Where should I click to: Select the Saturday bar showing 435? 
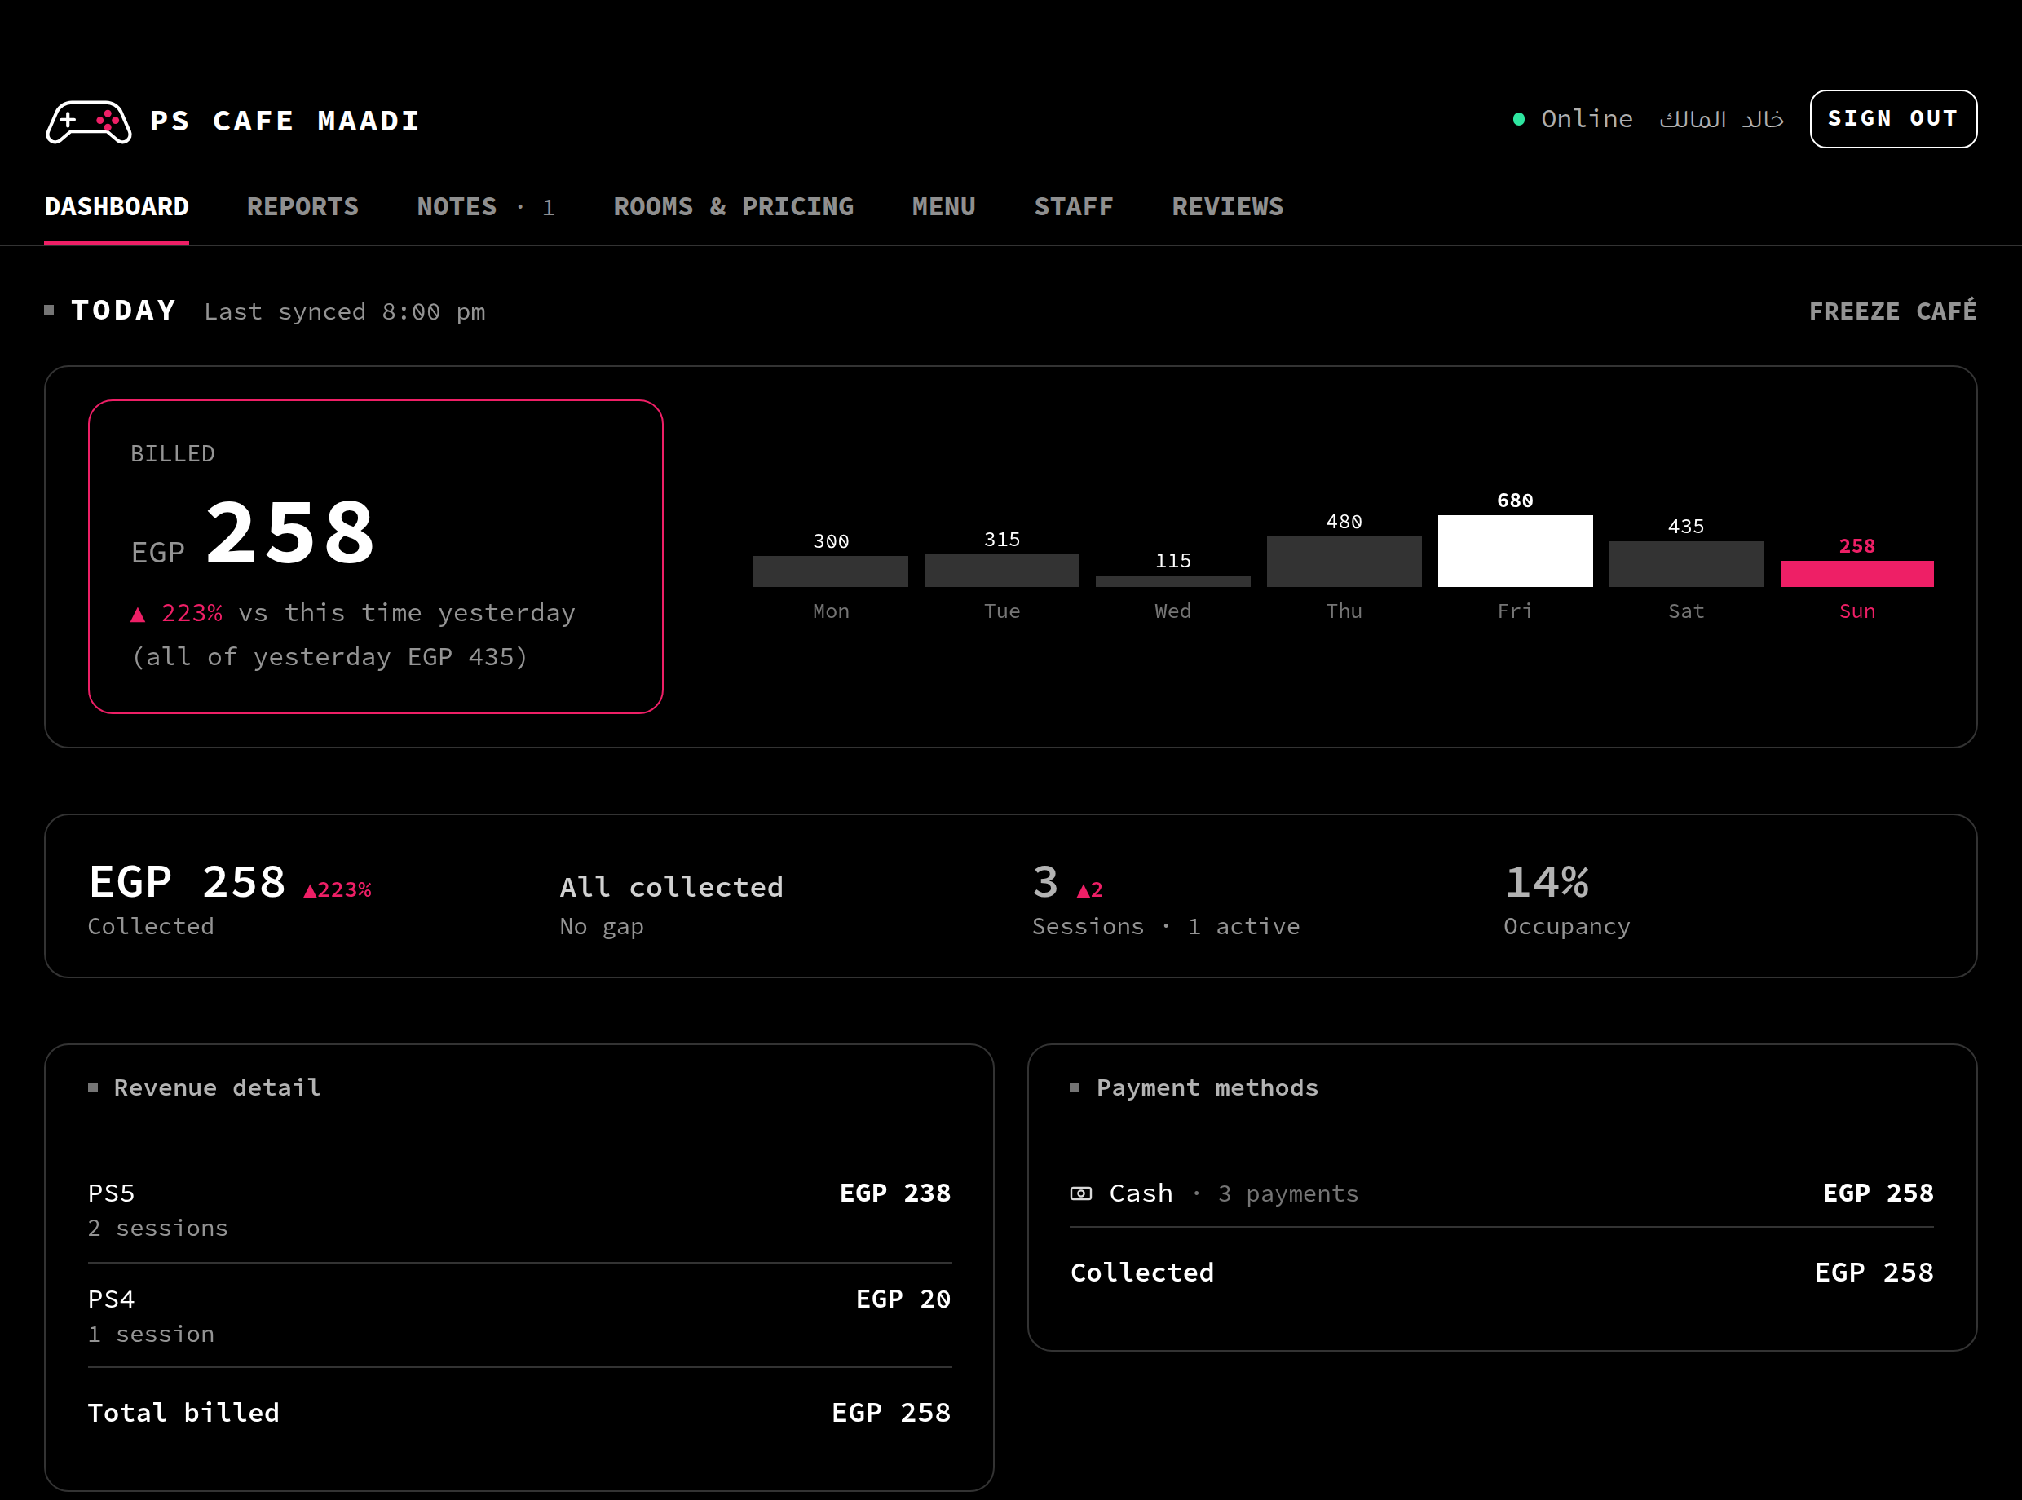1686,564
